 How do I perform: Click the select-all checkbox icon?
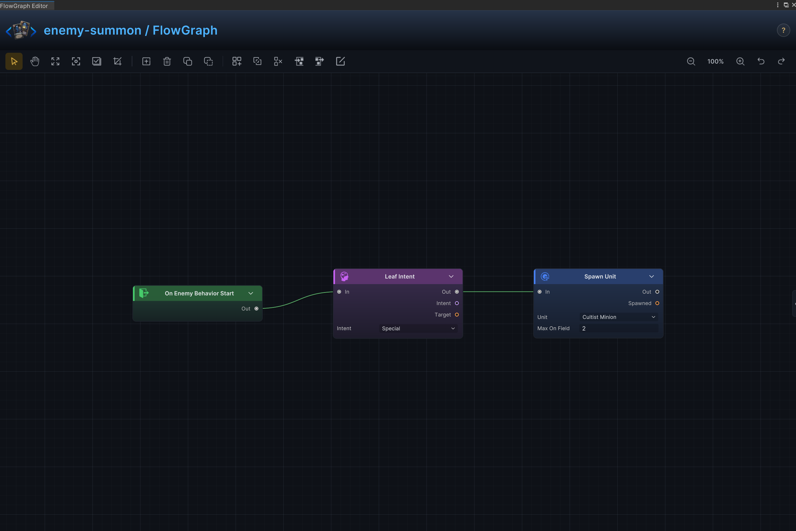pos(97,61)
